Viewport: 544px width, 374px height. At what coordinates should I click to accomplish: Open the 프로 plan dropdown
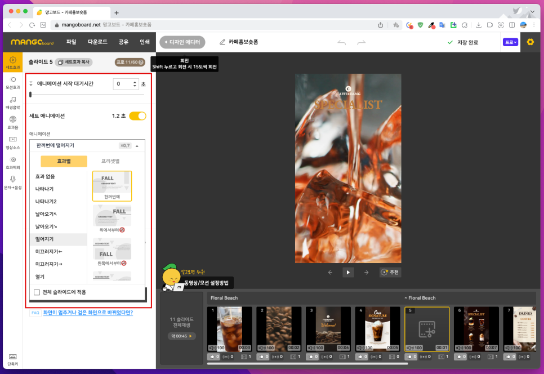(x=510, y=42)
